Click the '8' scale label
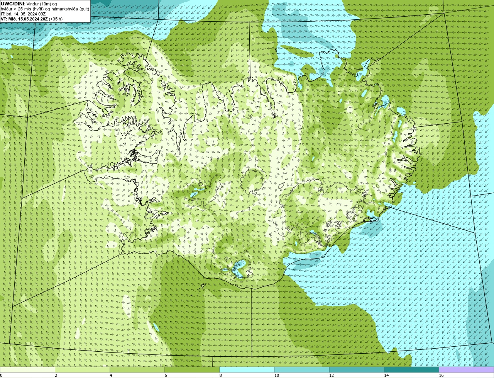The width and height of the screenshot is (494, 378). (x=221, y=375)
